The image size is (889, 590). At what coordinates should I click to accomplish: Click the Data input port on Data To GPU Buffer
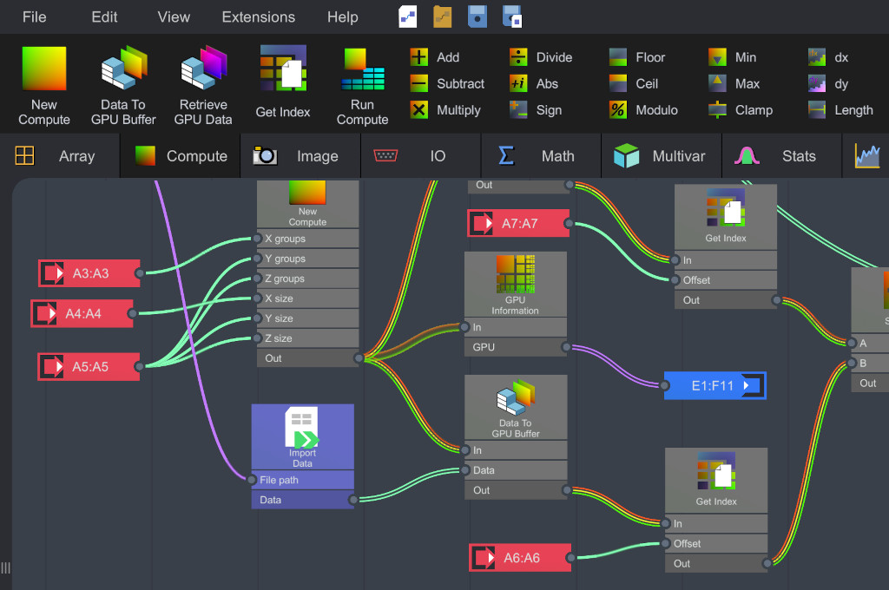point(465,470)
